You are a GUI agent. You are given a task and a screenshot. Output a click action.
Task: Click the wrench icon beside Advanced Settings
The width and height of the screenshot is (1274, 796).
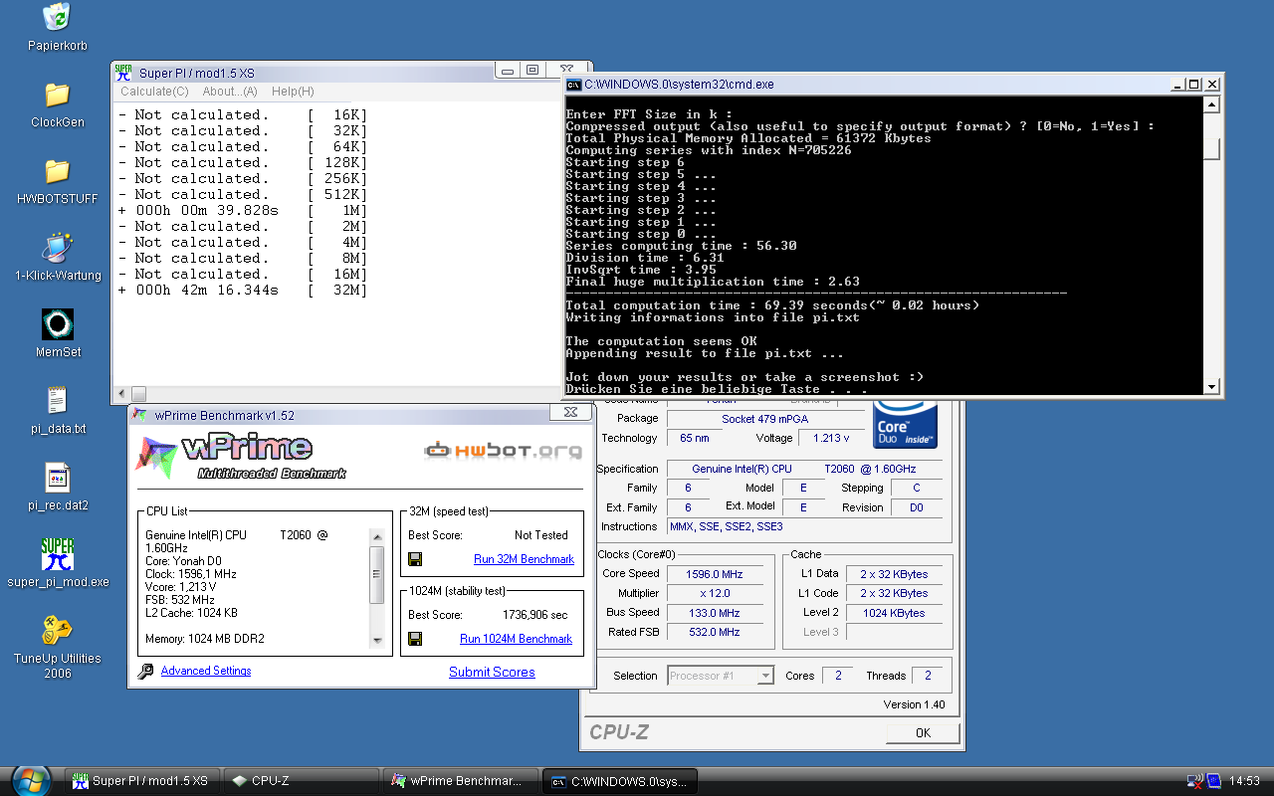click(145, 672)
